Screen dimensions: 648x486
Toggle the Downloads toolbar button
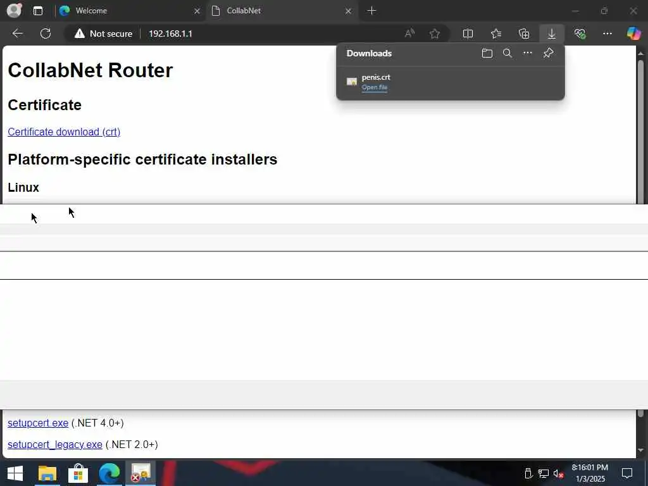pyautogui.click(x=552, y=34)
